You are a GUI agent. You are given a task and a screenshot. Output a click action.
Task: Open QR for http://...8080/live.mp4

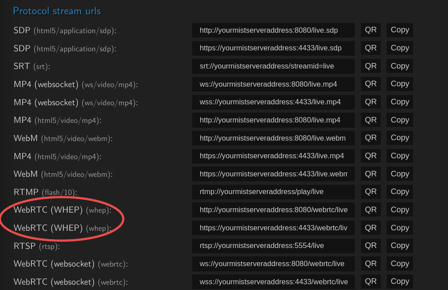[x=370, y=120]
